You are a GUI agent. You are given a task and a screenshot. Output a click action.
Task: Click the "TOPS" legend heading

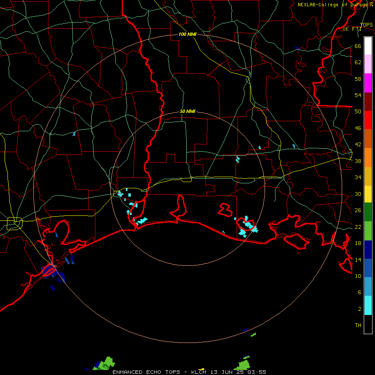pyautogui.click(x=366, y=25)
